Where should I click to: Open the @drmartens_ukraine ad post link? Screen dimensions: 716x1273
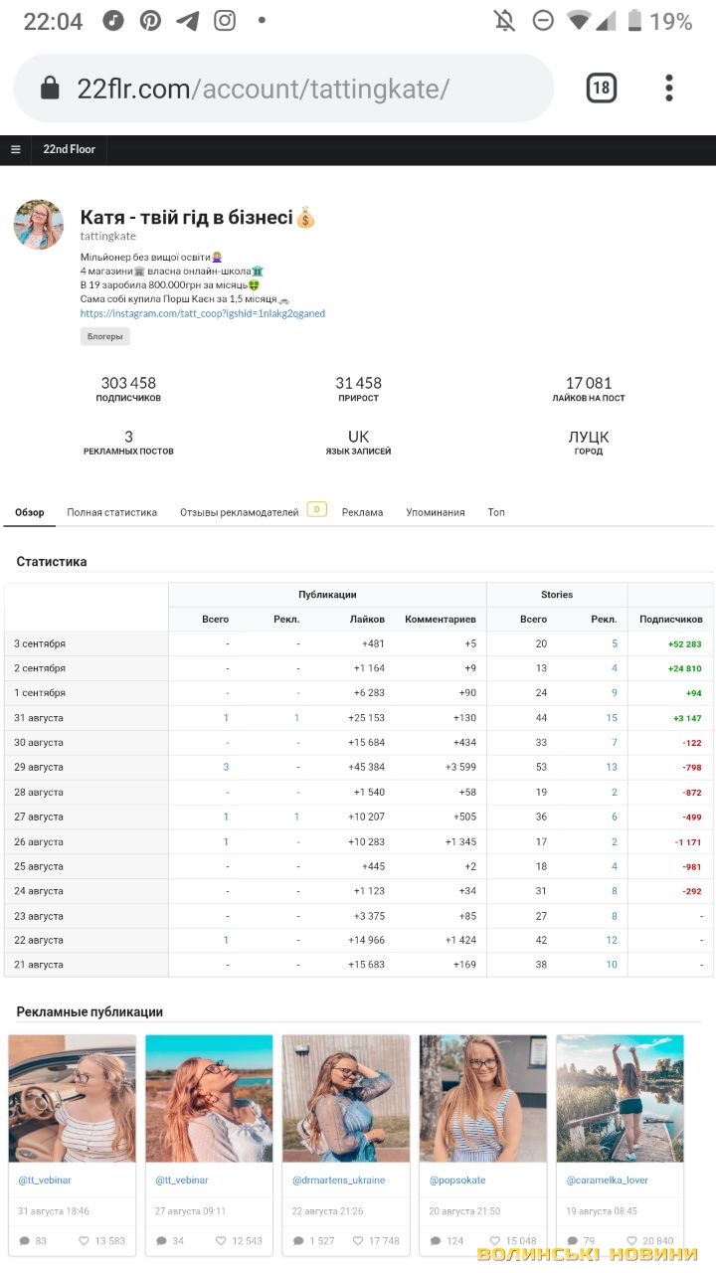point(338,1180)
